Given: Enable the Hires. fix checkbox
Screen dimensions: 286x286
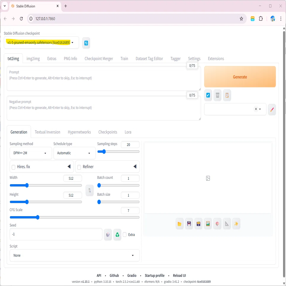Looking at the screenshot, I should tap(13, 167).
